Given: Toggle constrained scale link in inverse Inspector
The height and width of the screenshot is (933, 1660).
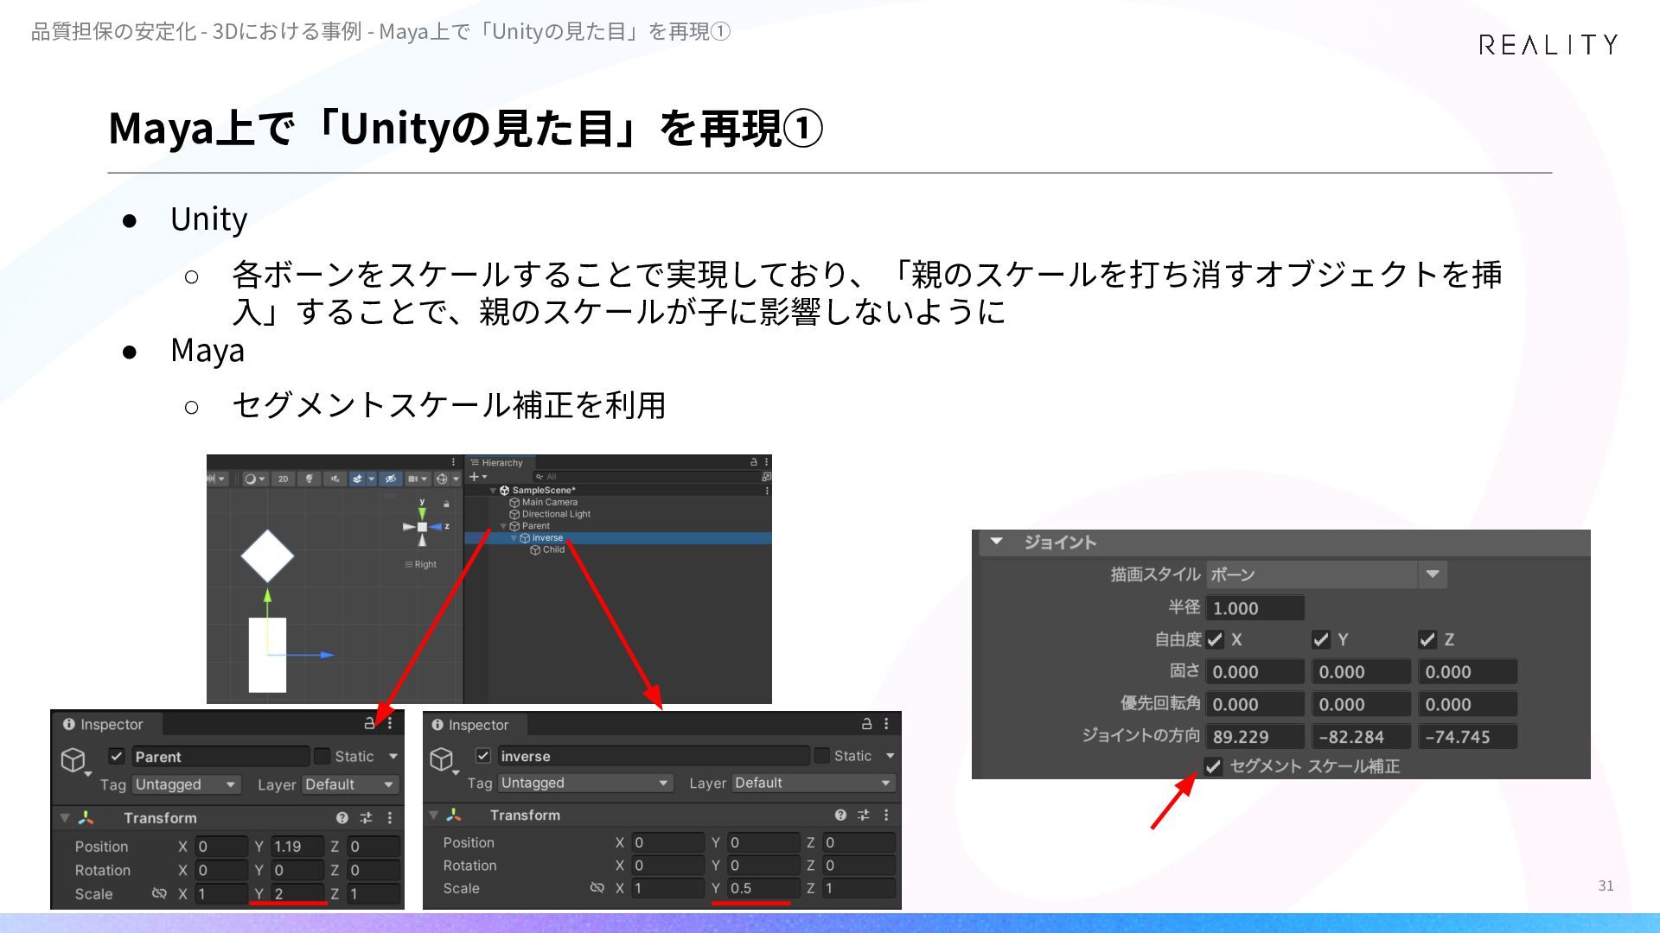Looking at the screenshot, I should click(597, 888).
